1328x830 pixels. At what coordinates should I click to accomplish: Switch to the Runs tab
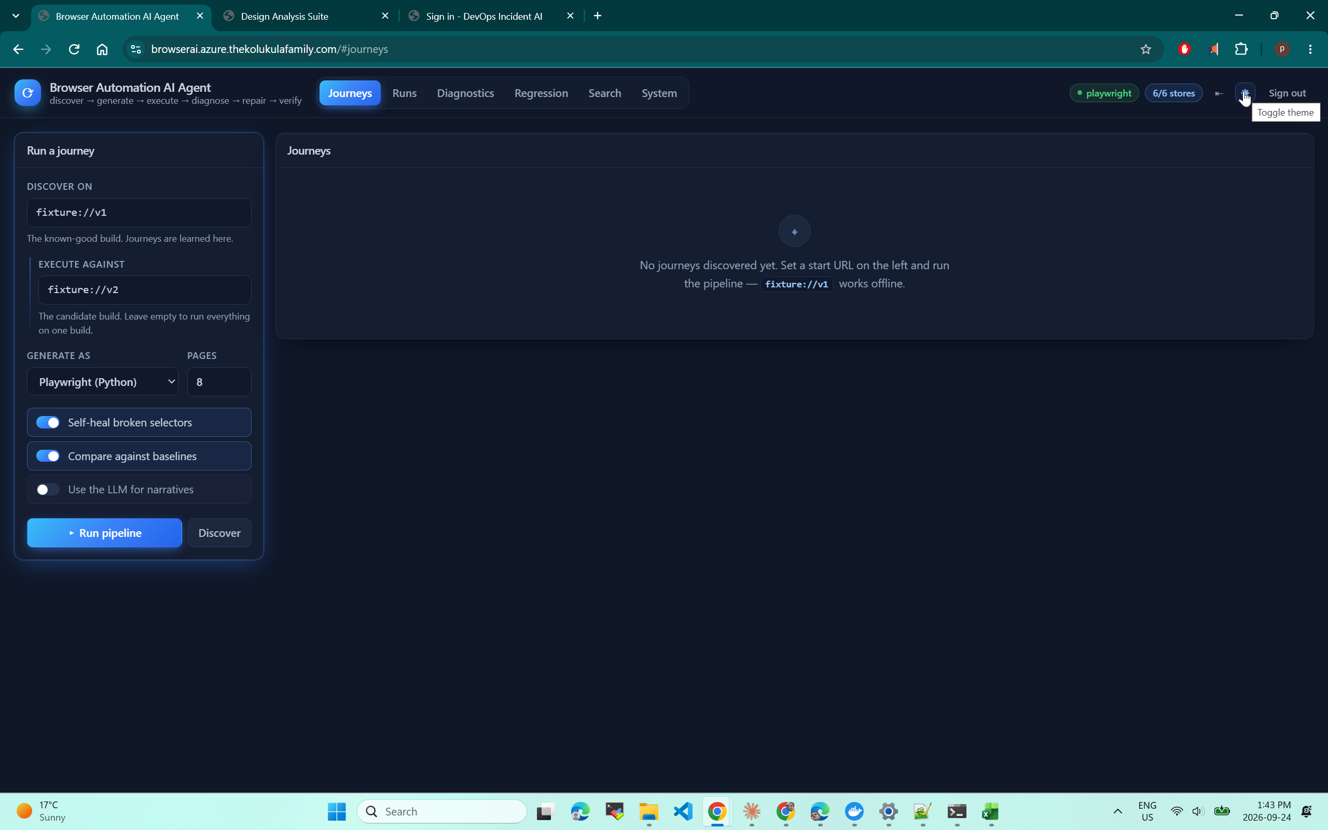[405, 93]
